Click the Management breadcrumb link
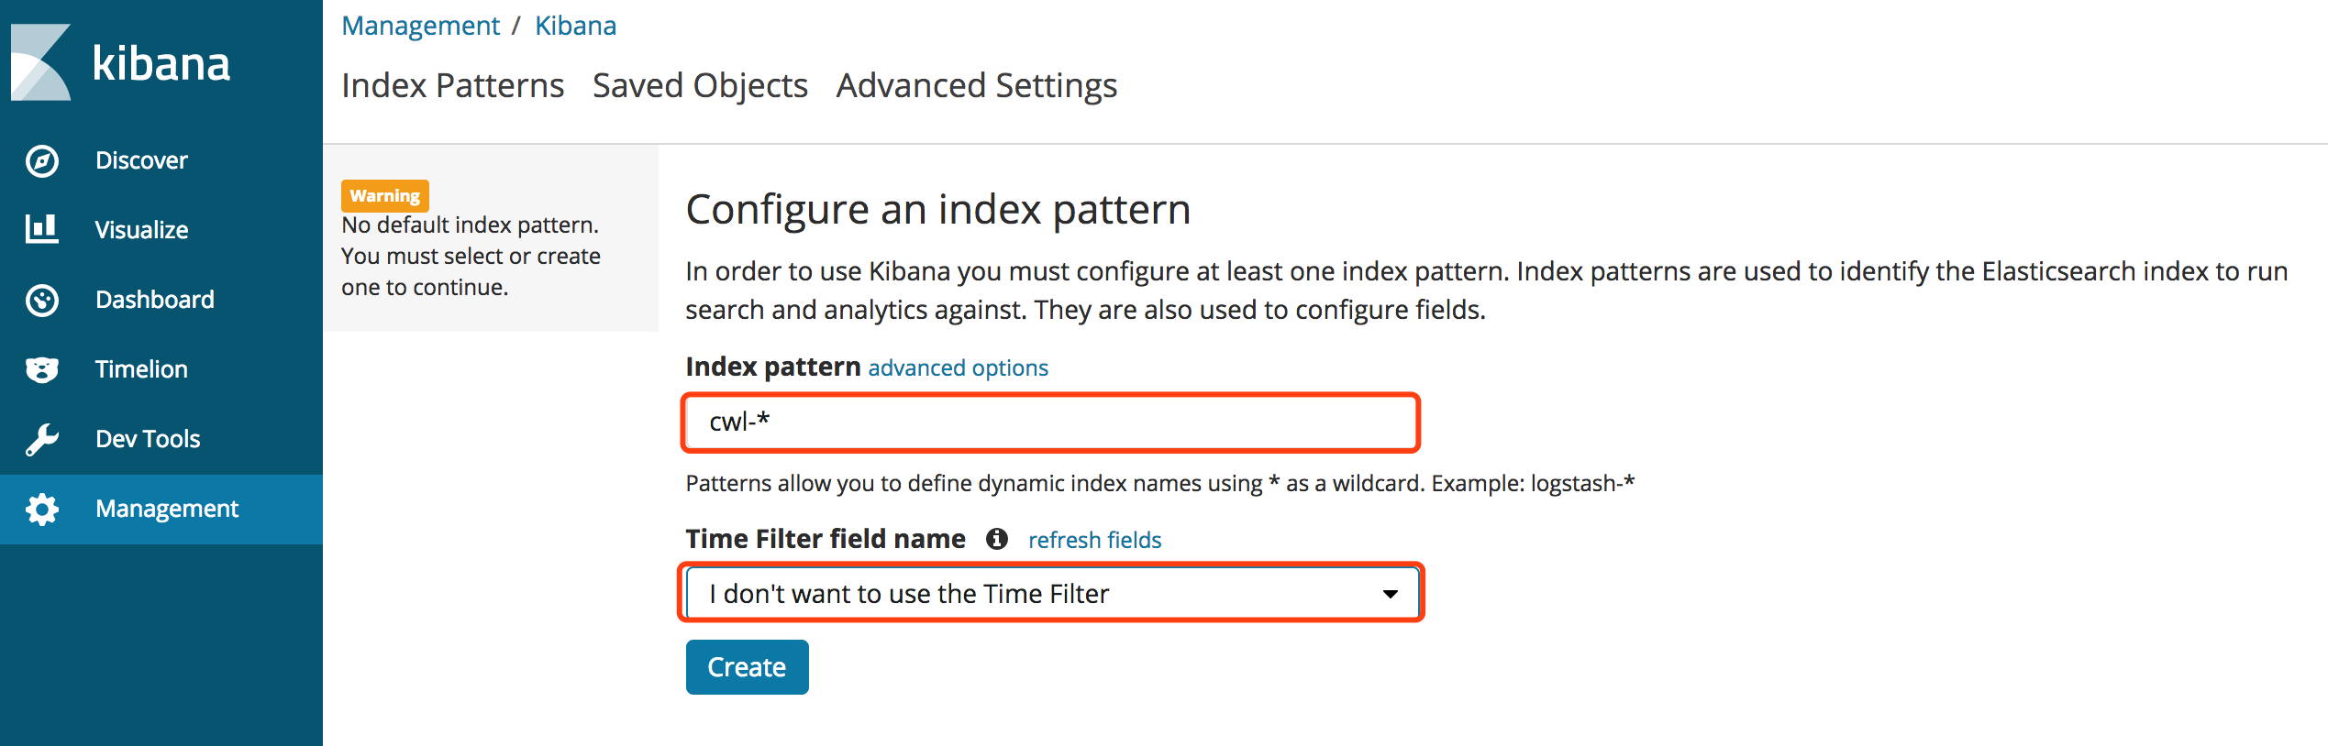2328x746 pixels. (x=420, y=26)
